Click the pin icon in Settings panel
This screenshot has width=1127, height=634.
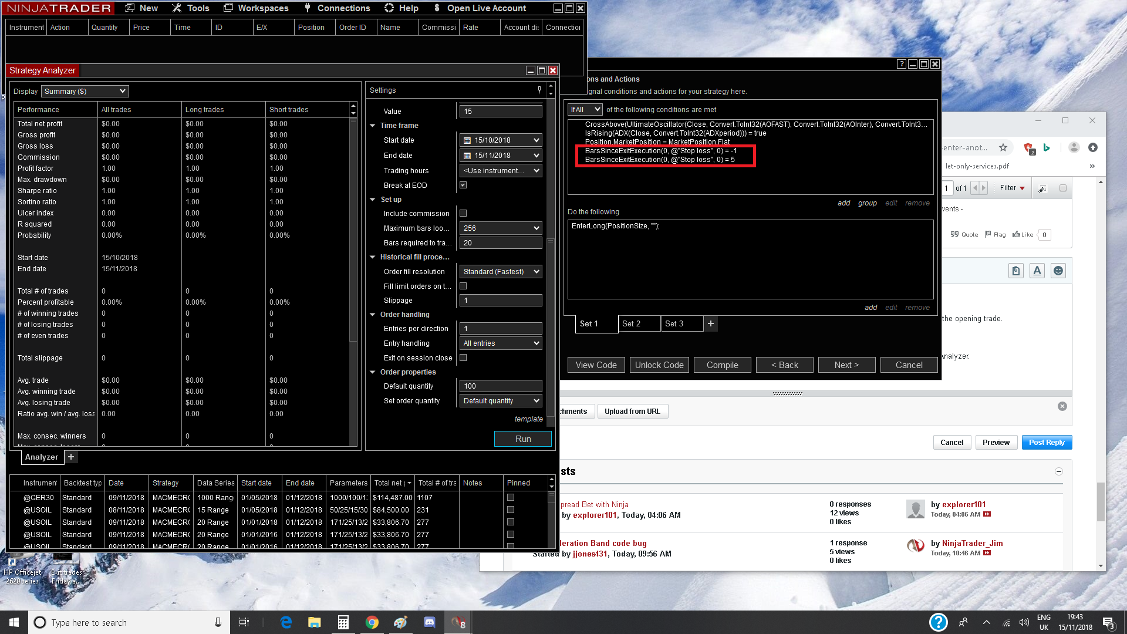pyautogui.click(x=539, y=90)
